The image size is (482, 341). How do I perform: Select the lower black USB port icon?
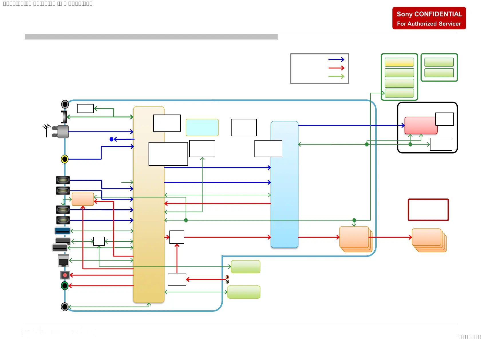click(60, 248)
